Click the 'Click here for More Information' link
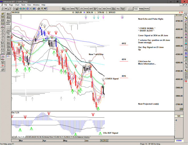 [147, 63]
